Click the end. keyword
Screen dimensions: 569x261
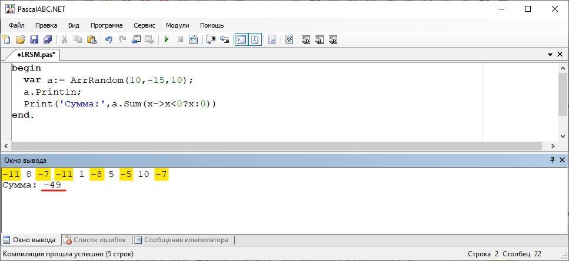click(22, 115)
